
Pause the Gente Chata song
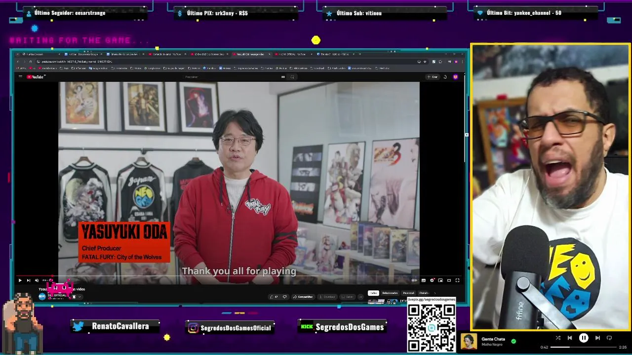tap(584, 338)
